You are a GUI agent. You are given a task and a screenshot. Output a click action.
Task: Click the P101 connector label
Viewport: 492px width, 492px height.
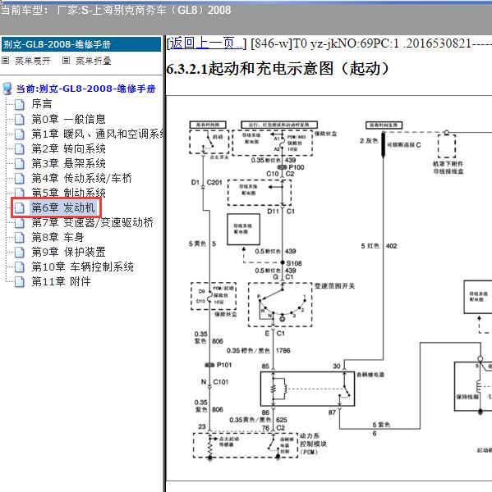point(224,365)
